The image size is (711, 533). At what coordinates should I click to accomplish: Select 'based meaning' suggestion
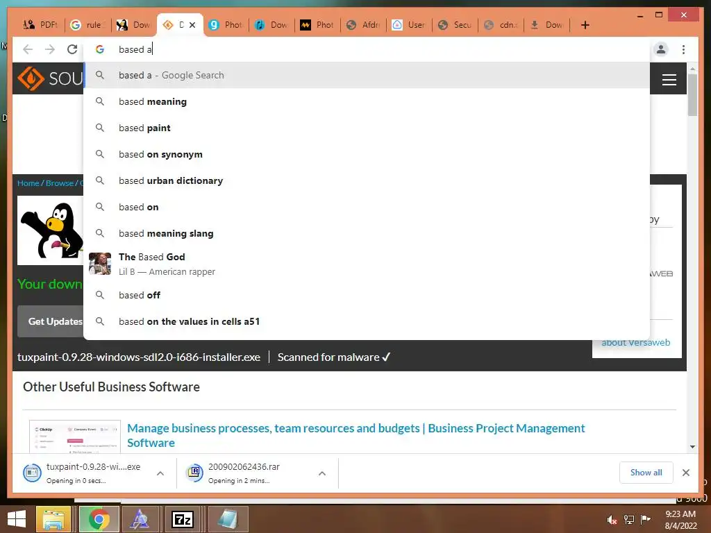pos(367,101)
